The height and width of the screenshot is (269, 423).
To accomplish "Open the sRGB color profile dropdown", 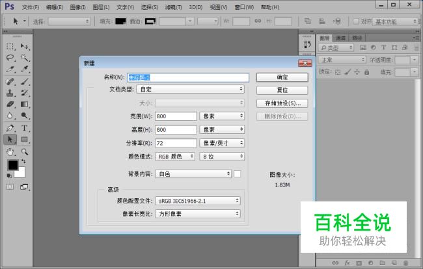I will pos(198,201).
